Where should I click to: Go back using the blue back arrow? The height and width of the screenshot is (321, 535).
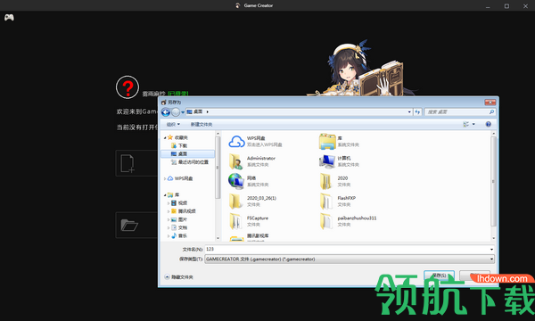[x=166, y=111]
